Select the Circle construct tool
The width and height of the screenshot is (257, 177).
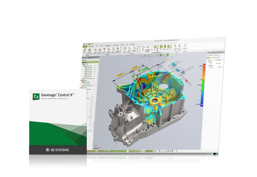tap(155, 47)
